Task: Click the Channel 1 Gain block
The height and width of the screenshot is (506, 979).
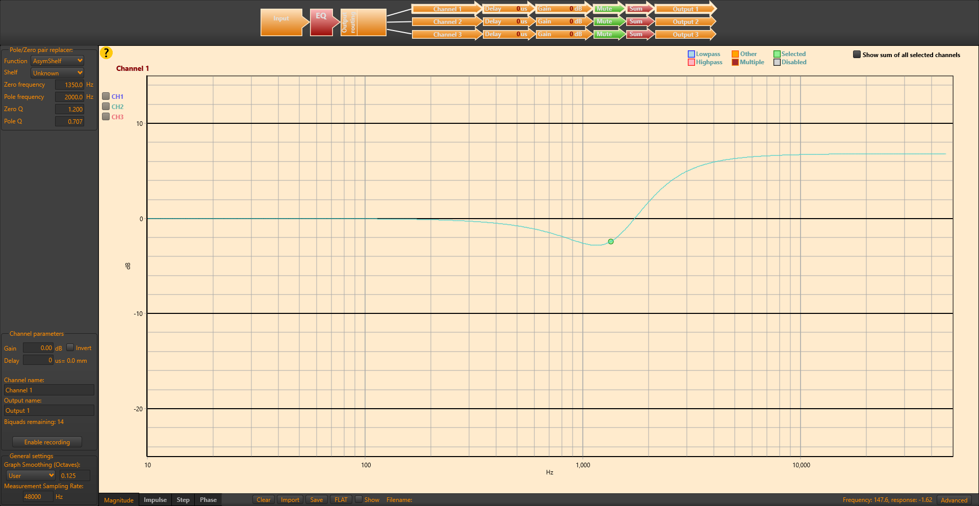Action: (x=564, y=9)
